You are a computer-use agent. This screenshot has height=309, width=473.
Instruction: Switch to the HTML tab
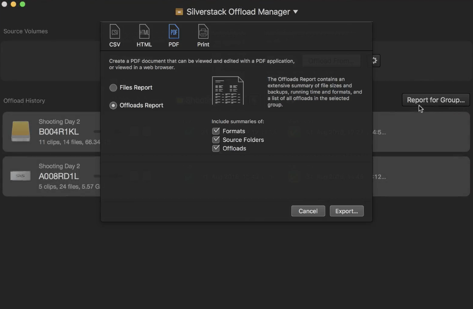click(144, 36)
